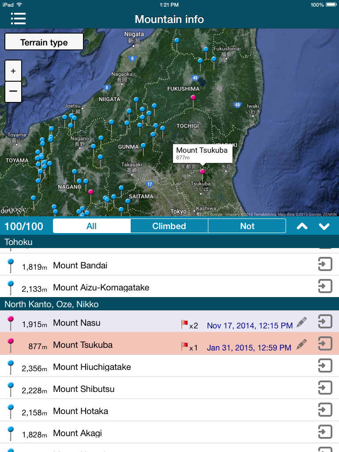Zoom out the map with minus button
Image resolution: width=339 pixels, height=452 pixels.
(x=13, y=91)
